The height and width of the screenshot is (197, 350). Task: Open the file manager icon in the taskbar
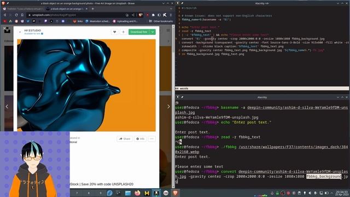pos(128,193)
